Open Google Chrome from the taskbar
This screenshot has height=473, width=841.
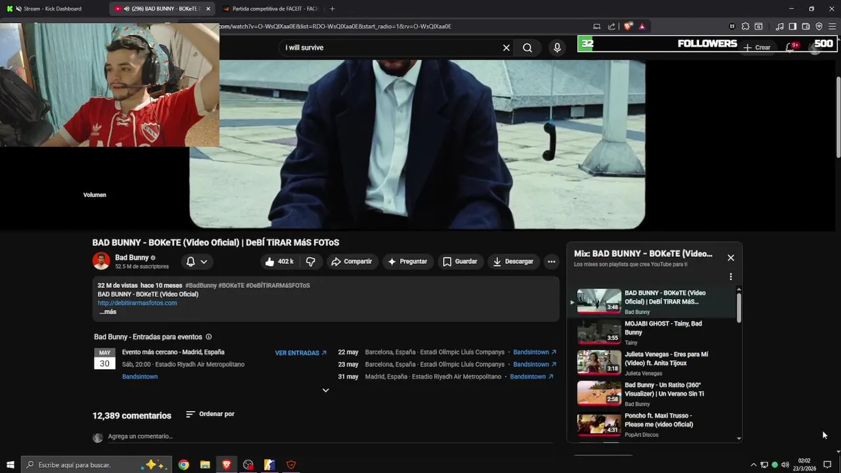tap(184, 464)
